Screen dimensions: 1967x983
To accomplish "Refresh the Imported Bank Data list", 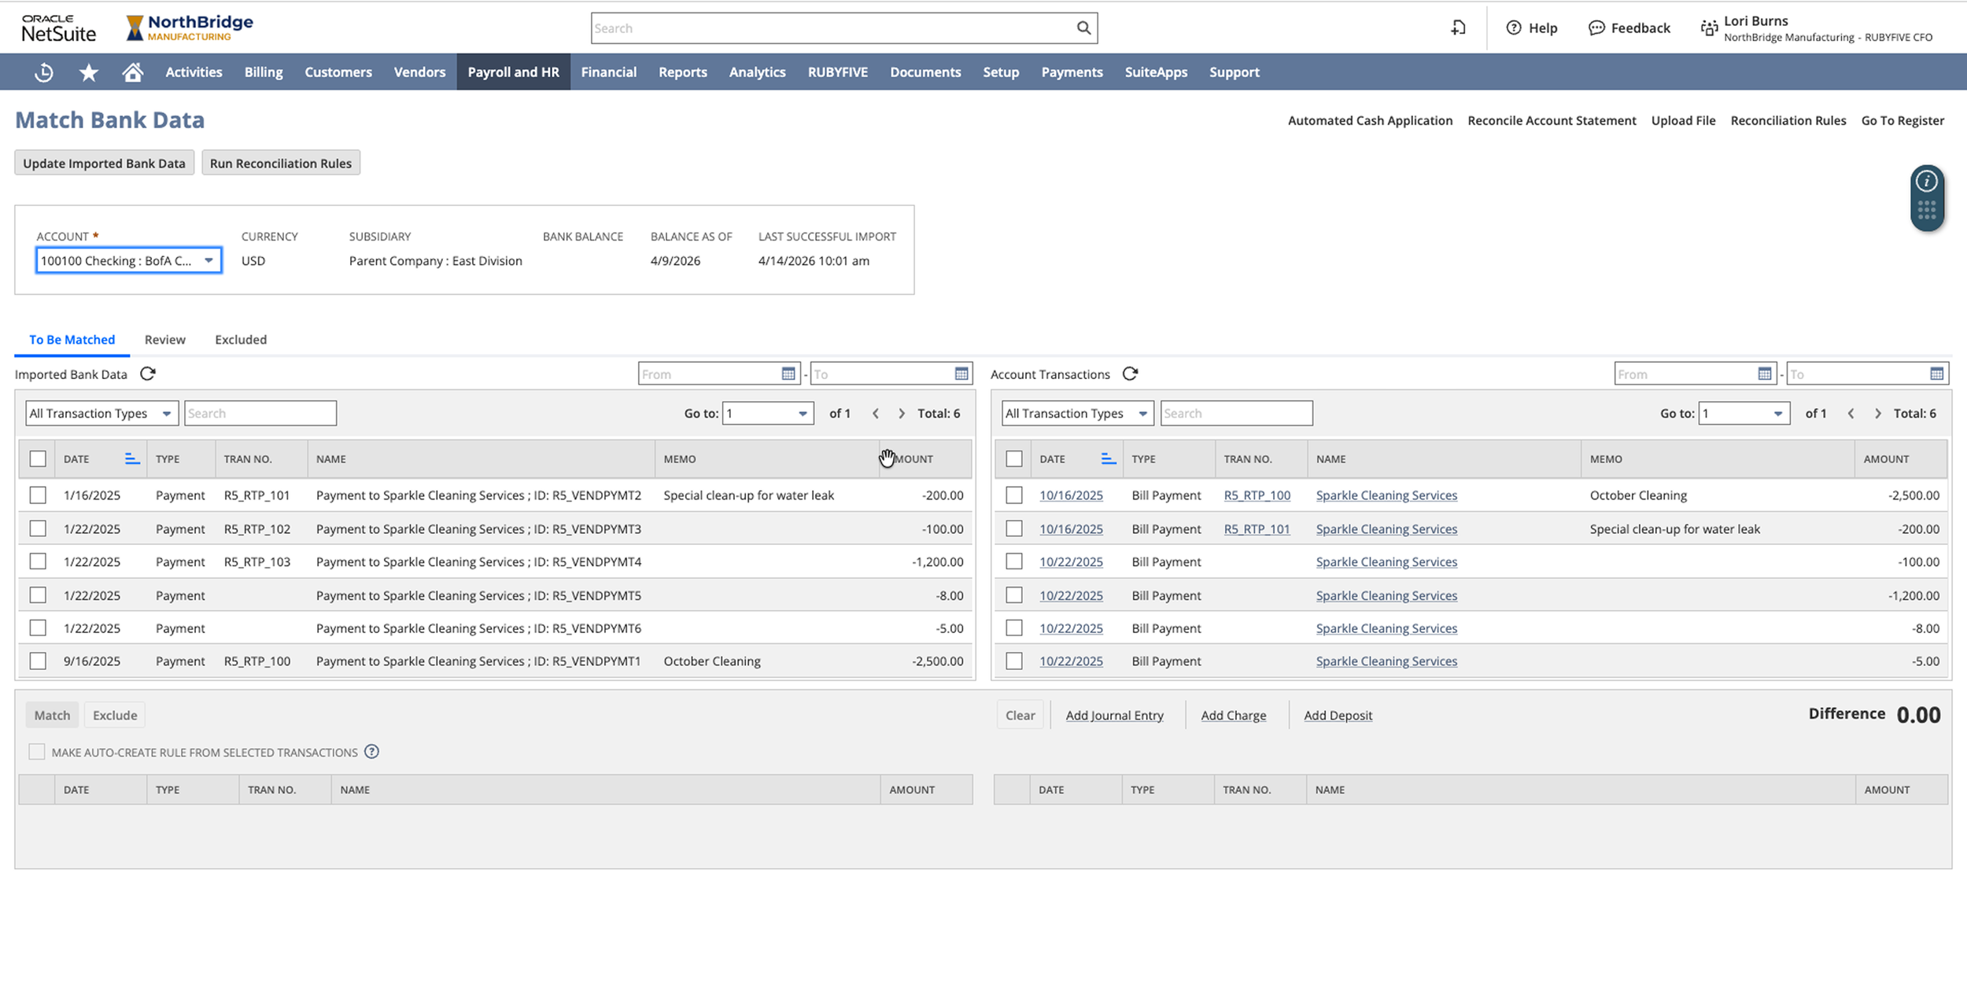I will (x=148, y=374).
